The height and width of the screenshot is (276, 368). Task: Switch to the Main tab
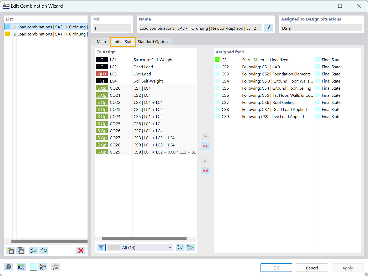(x=101, y=42)
